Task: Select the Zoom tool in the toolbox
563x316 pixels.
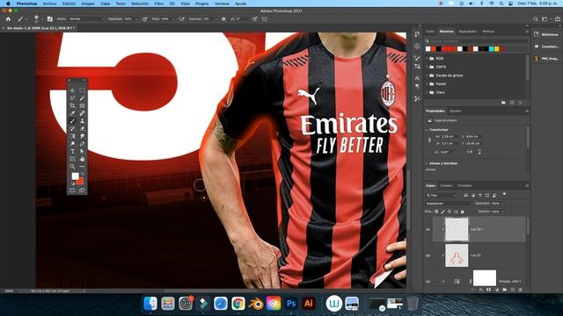Action: pyautogui.click(x=72, y=167)
